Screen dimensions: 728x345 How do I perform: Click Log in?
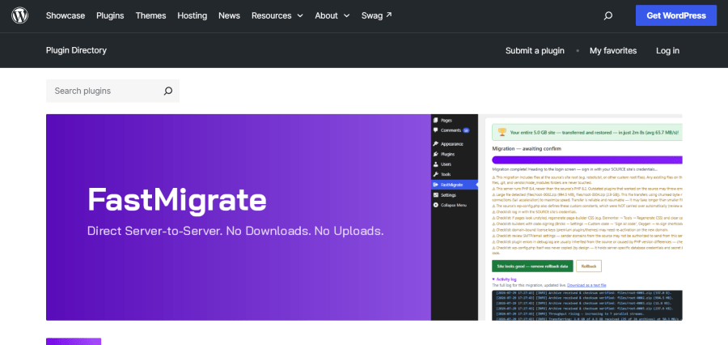point(667,51)
